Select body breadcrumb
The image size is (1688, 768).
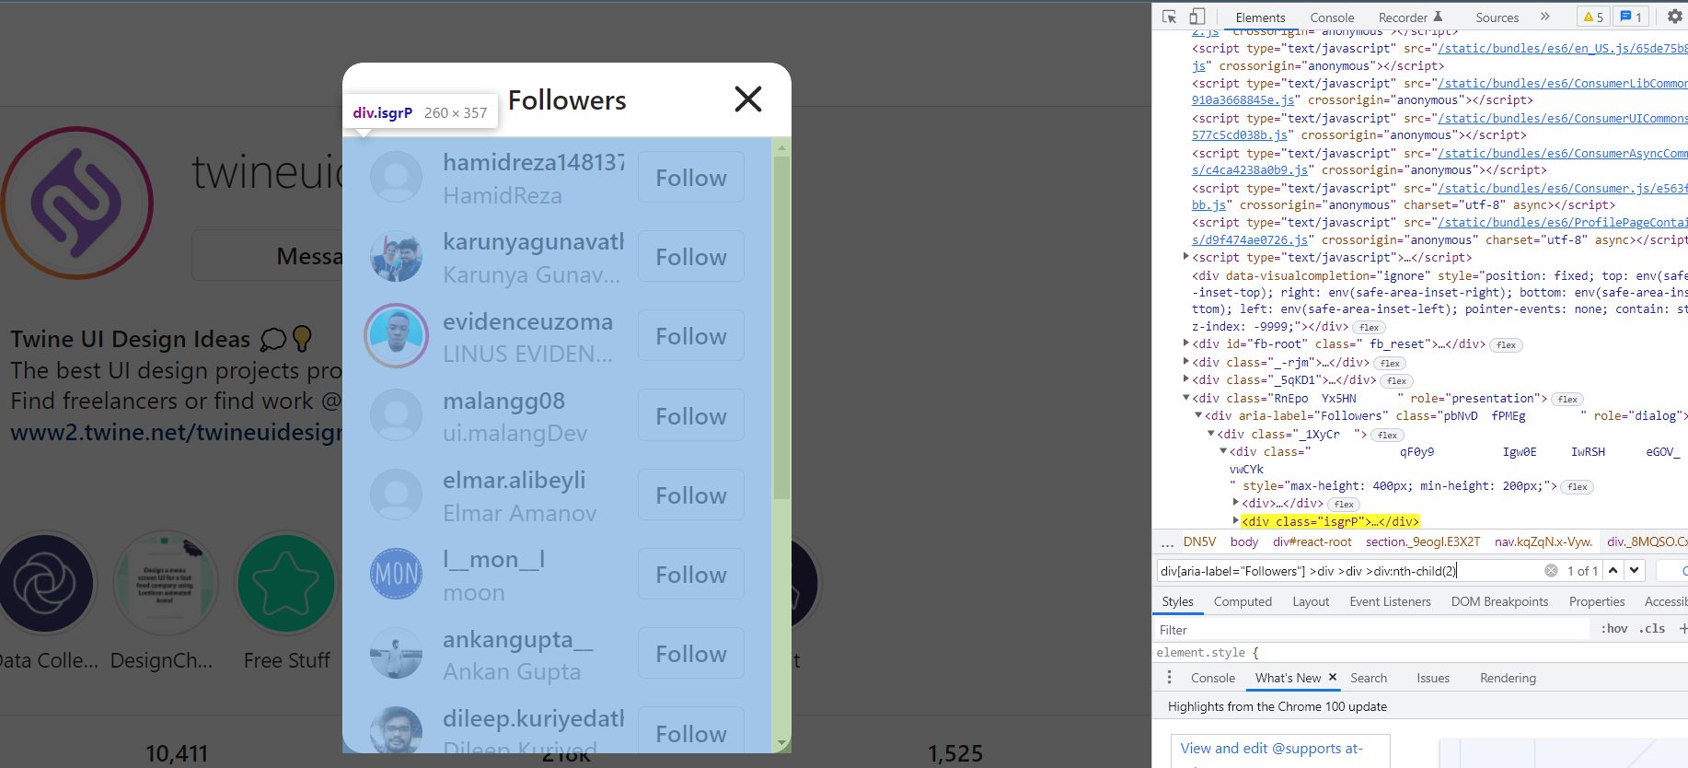click(x=1243, y=541)
